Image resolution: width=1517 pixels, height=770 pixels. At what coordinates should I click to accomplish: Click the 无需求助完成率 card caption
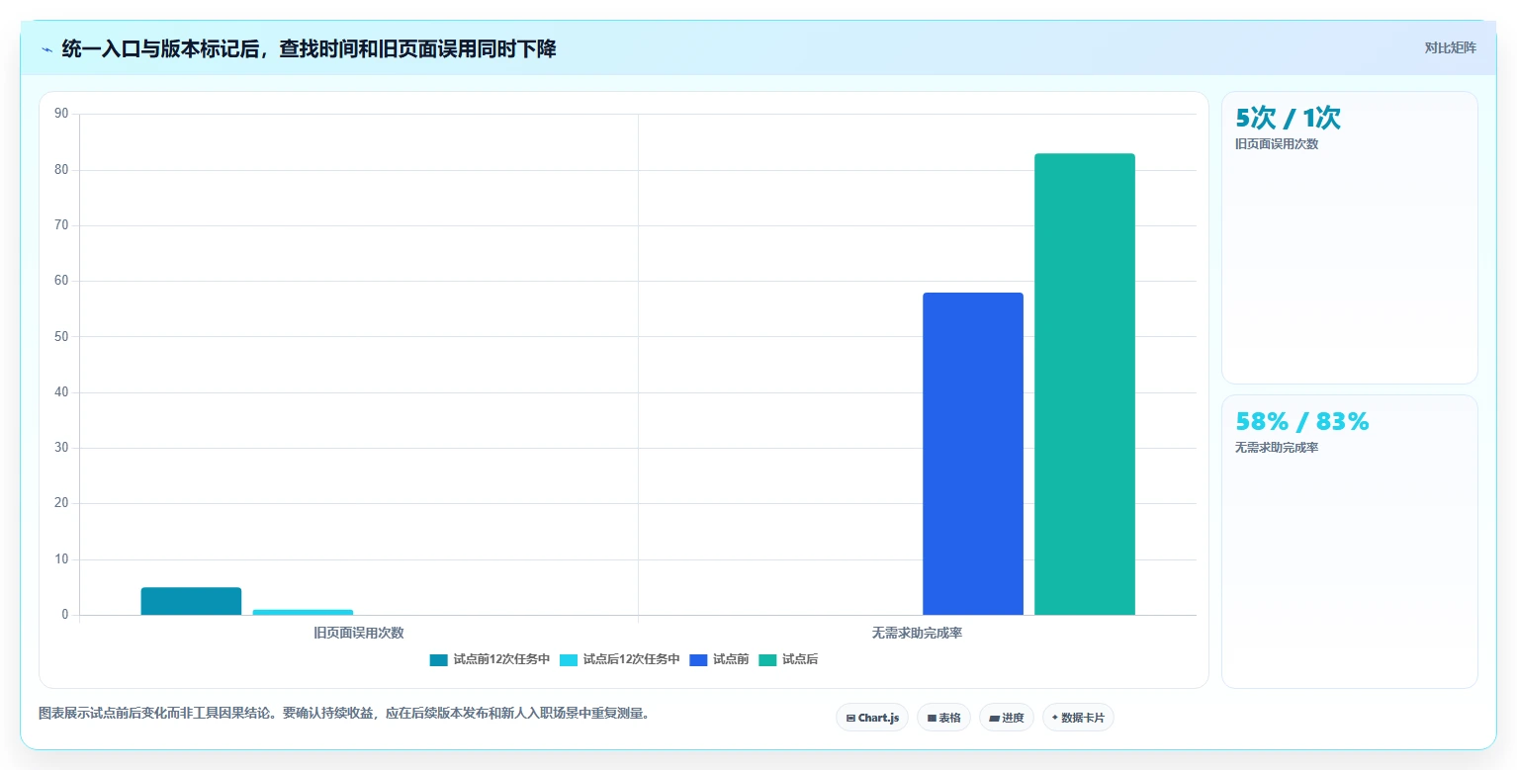point(1277,448)
